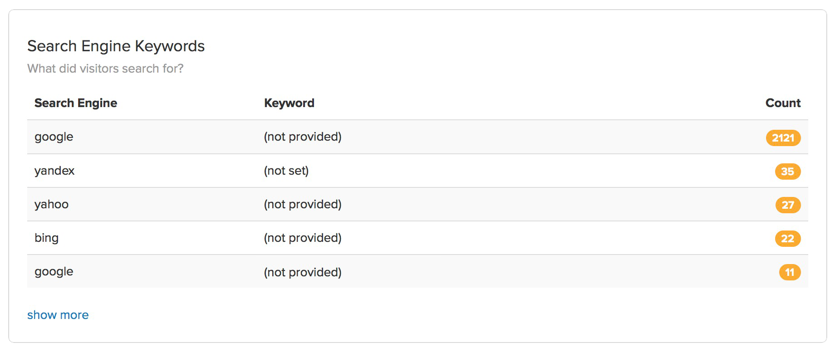Click the Count column header
The height and width of the screenshot is (353, 835).
783,103
